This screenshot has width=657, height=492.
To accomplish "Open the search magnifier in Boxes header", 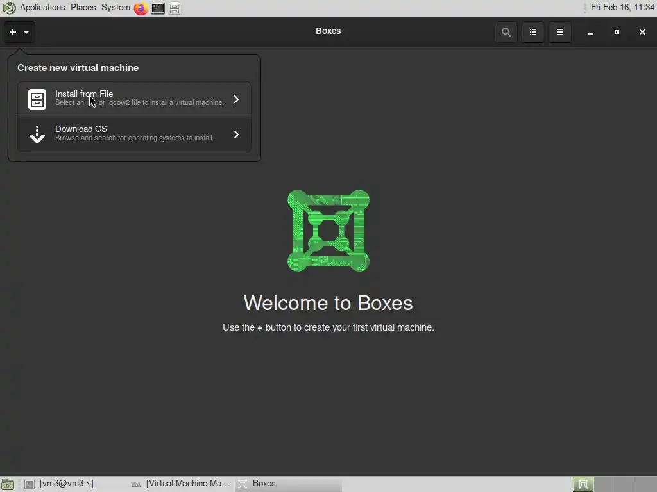I will coord(506,32).
